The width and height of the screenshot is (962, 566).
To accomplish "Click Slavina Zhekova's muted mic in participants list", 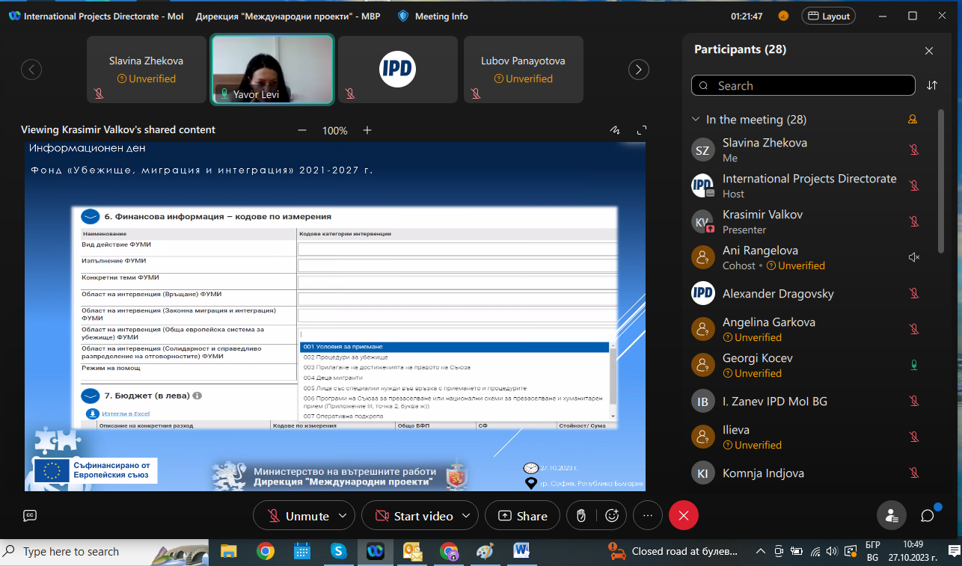I will point(913,150).
